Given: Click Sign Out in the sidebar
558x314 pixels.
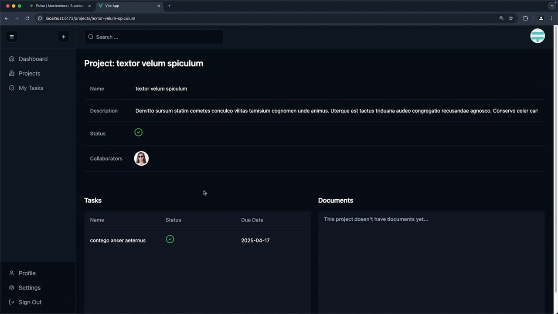Looking at the screenshot, I should point(30,302).
